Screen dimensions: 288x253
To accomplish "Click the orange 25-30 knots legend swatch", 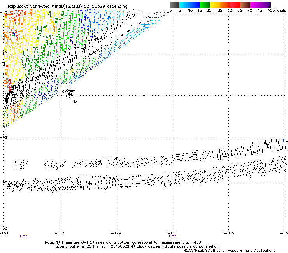I will pyautogui.click(x=225, y=5).
